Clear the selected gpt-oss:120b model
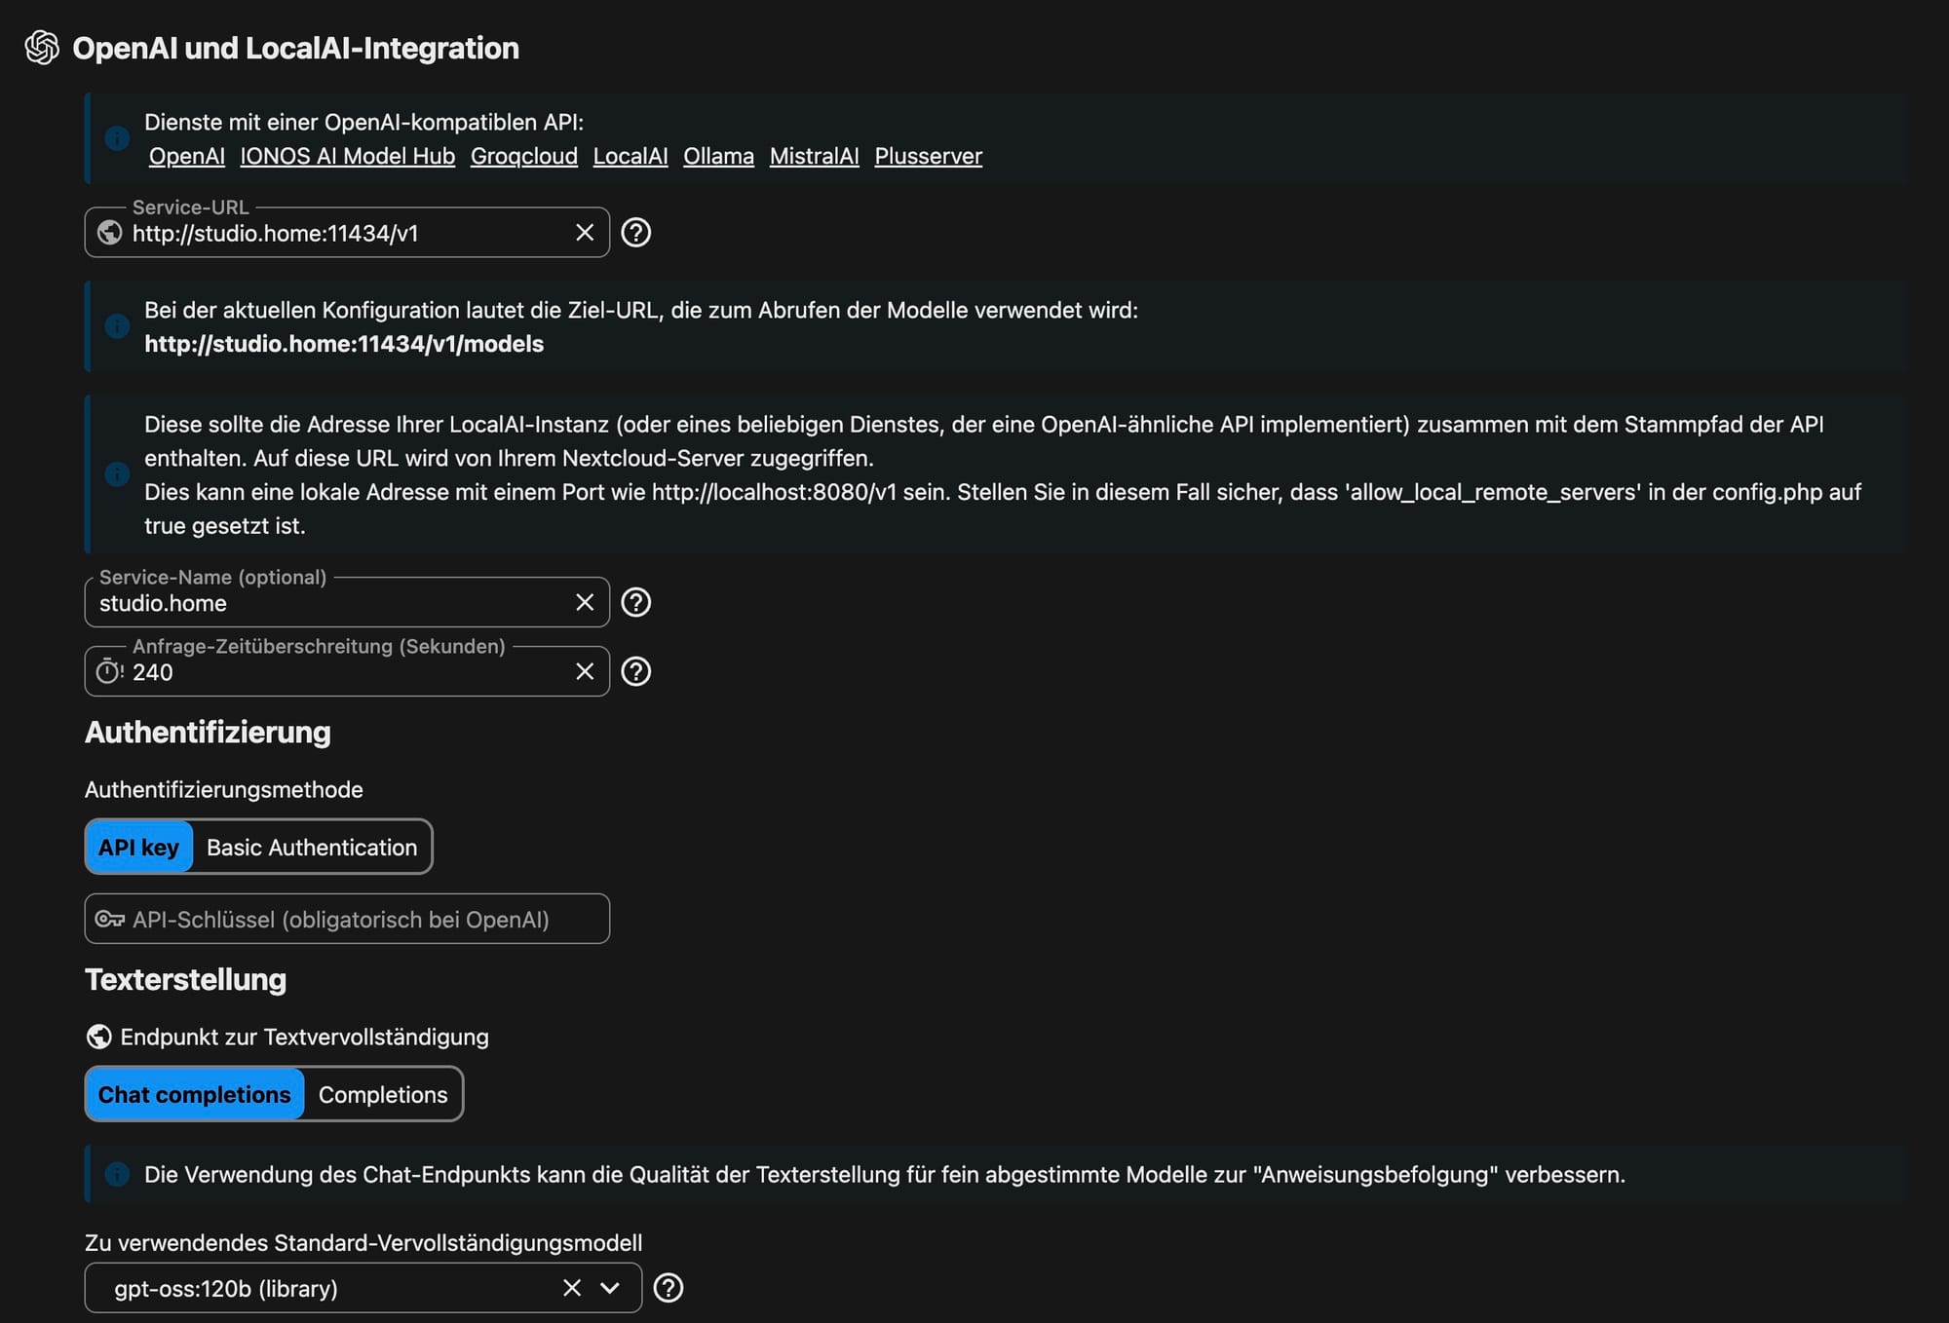The height and width of the screenshot is (1323, 1949). [x=572, y=1288]
